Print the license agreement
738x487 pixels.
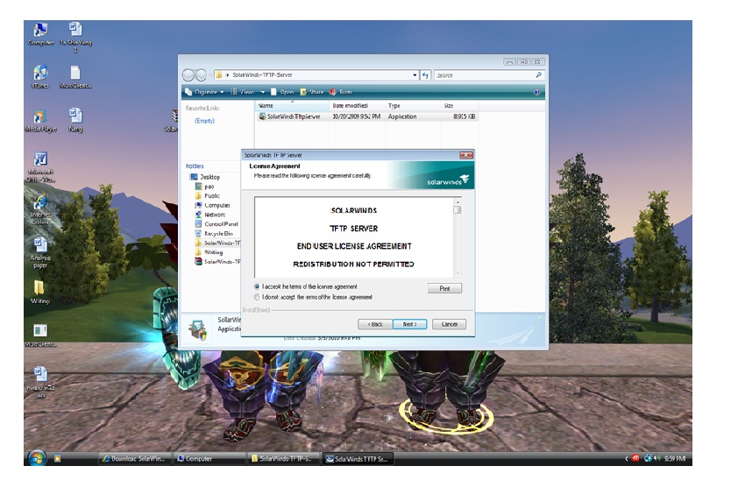444,288
